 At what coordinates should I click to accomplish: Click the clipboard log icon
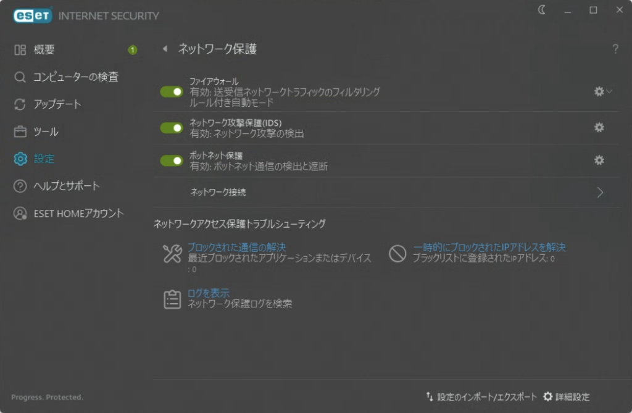(x=172, y=299)
